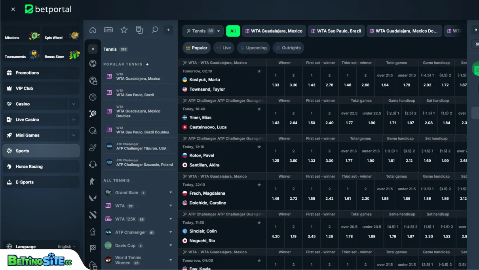Select the tennis racket sport icon
479x270 pixels.
(x=93, y=114)
